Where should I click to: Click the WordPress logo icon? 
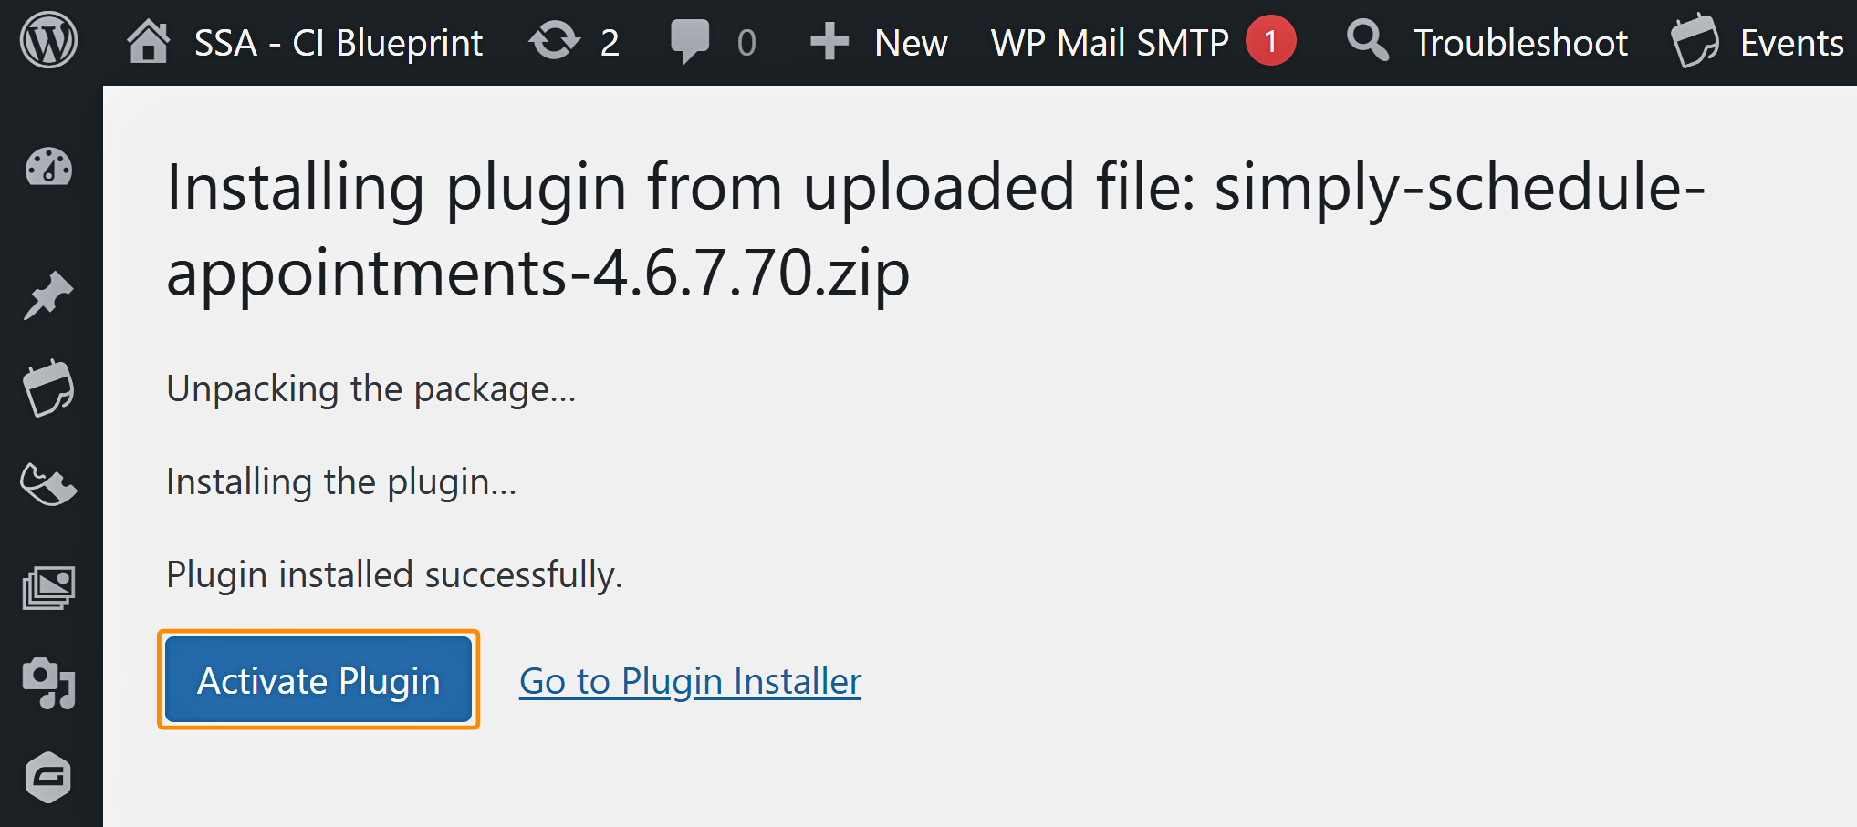50,40
